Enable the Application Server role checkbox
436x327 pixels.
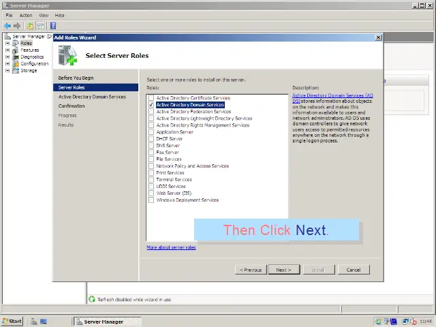151,132
